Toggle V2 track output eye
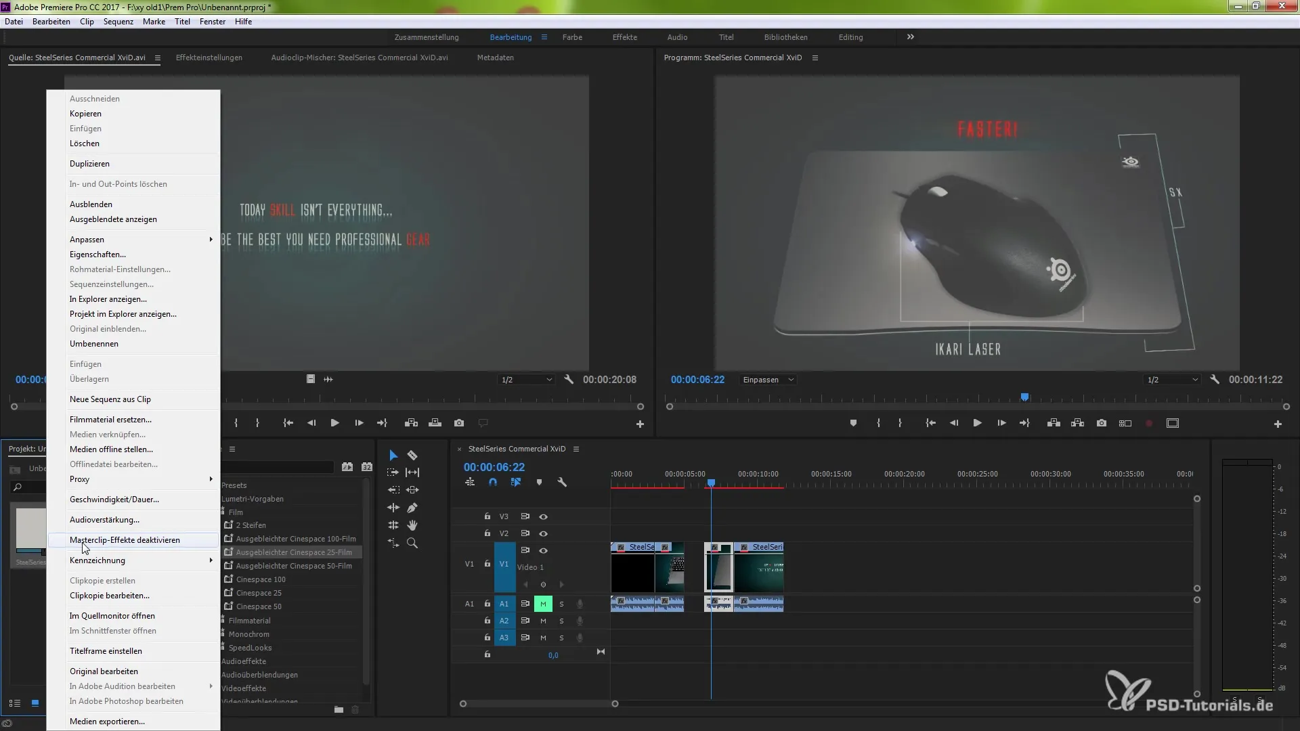 [x=543, y=534]
